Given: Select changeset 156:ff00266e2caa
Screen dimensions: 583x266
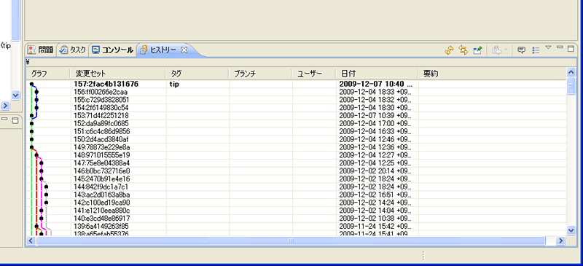Looking at the screenshot, I should (x=101, y=92).
